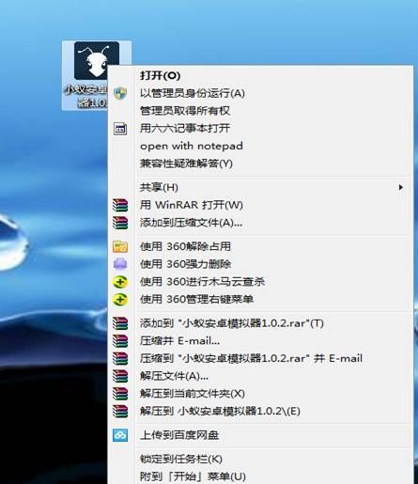Viewport: 418px width, 484px height.
Task: Click WinRAR icon beside 压缩到 rar 并 E-mail
Action: pos(120,358)
